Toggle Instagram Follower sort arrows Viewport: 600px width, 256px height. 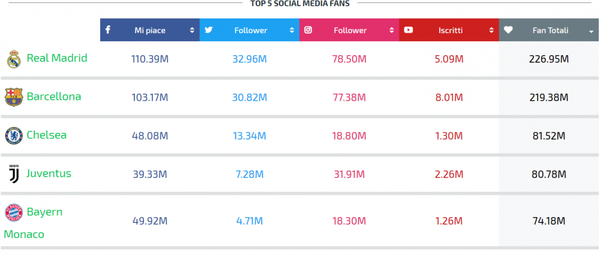pyautogui.click(x=391, y=30)
